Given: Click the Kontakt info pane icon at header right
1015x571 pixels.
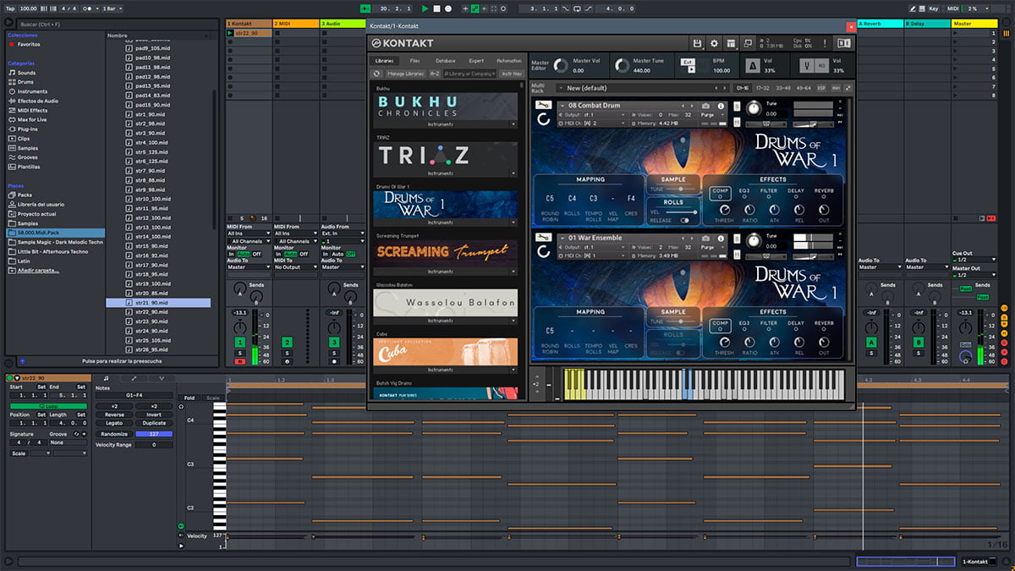Looking at the screenshot, I should [843, 43].
